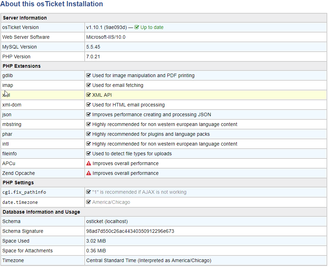This screenshot has width=329, height=267.
Task: Click the checkmark icon next to cgi.fix_pathinfo
Action: tap(88, 192)
